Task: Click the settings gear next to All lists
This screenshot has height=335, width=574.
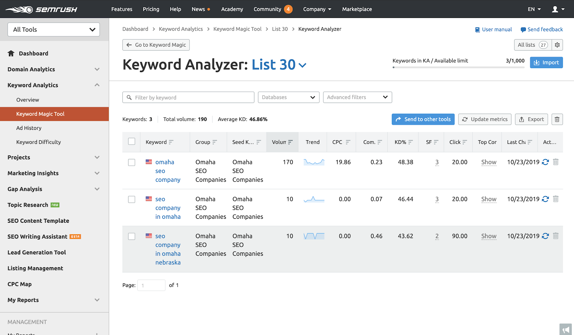Action: [x=557, y=45]
